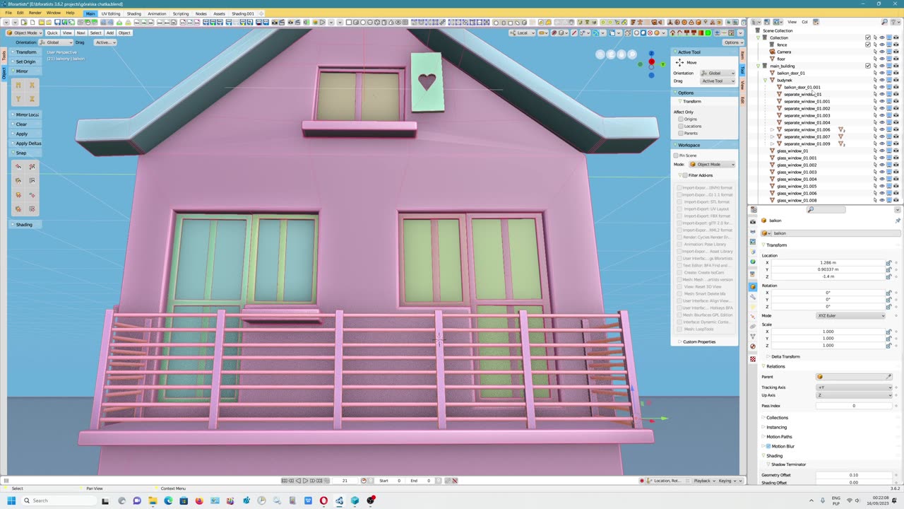
Task: Click the Apply Deltas button
Action: [28, 144]
